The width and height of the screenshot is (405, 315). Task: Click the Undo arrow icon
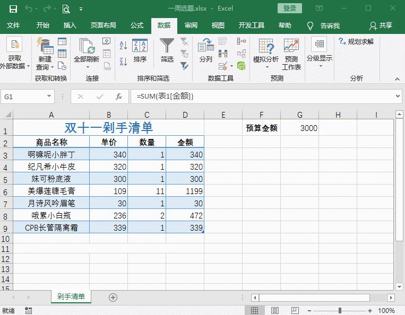(29, 9)
